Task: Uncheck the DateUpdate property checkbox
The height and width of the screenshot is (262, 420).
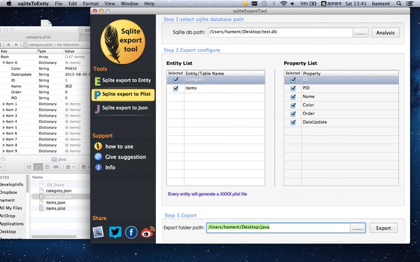Action: (293, 123)
